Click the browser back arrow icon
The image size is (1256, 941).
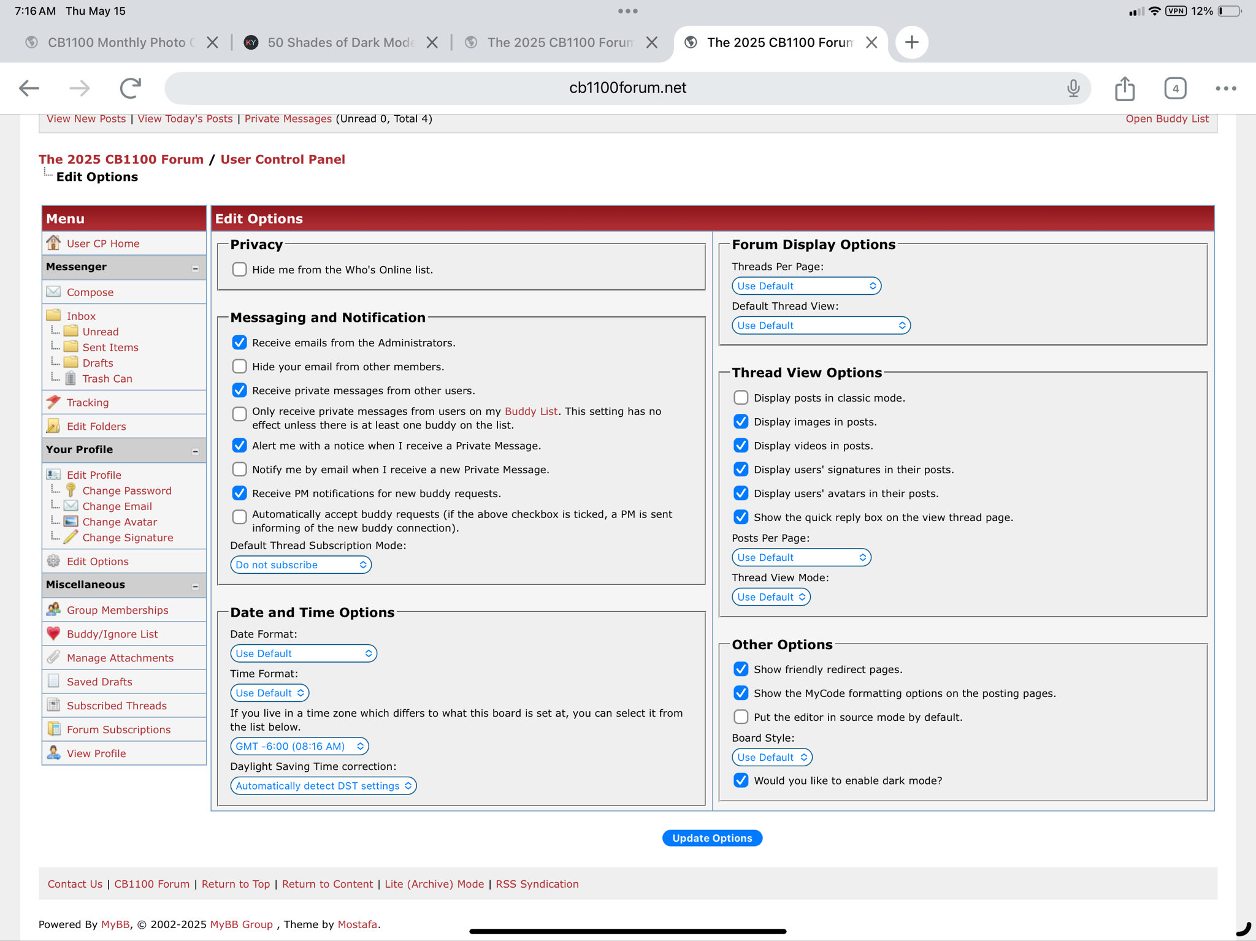[x=29, y=88]
